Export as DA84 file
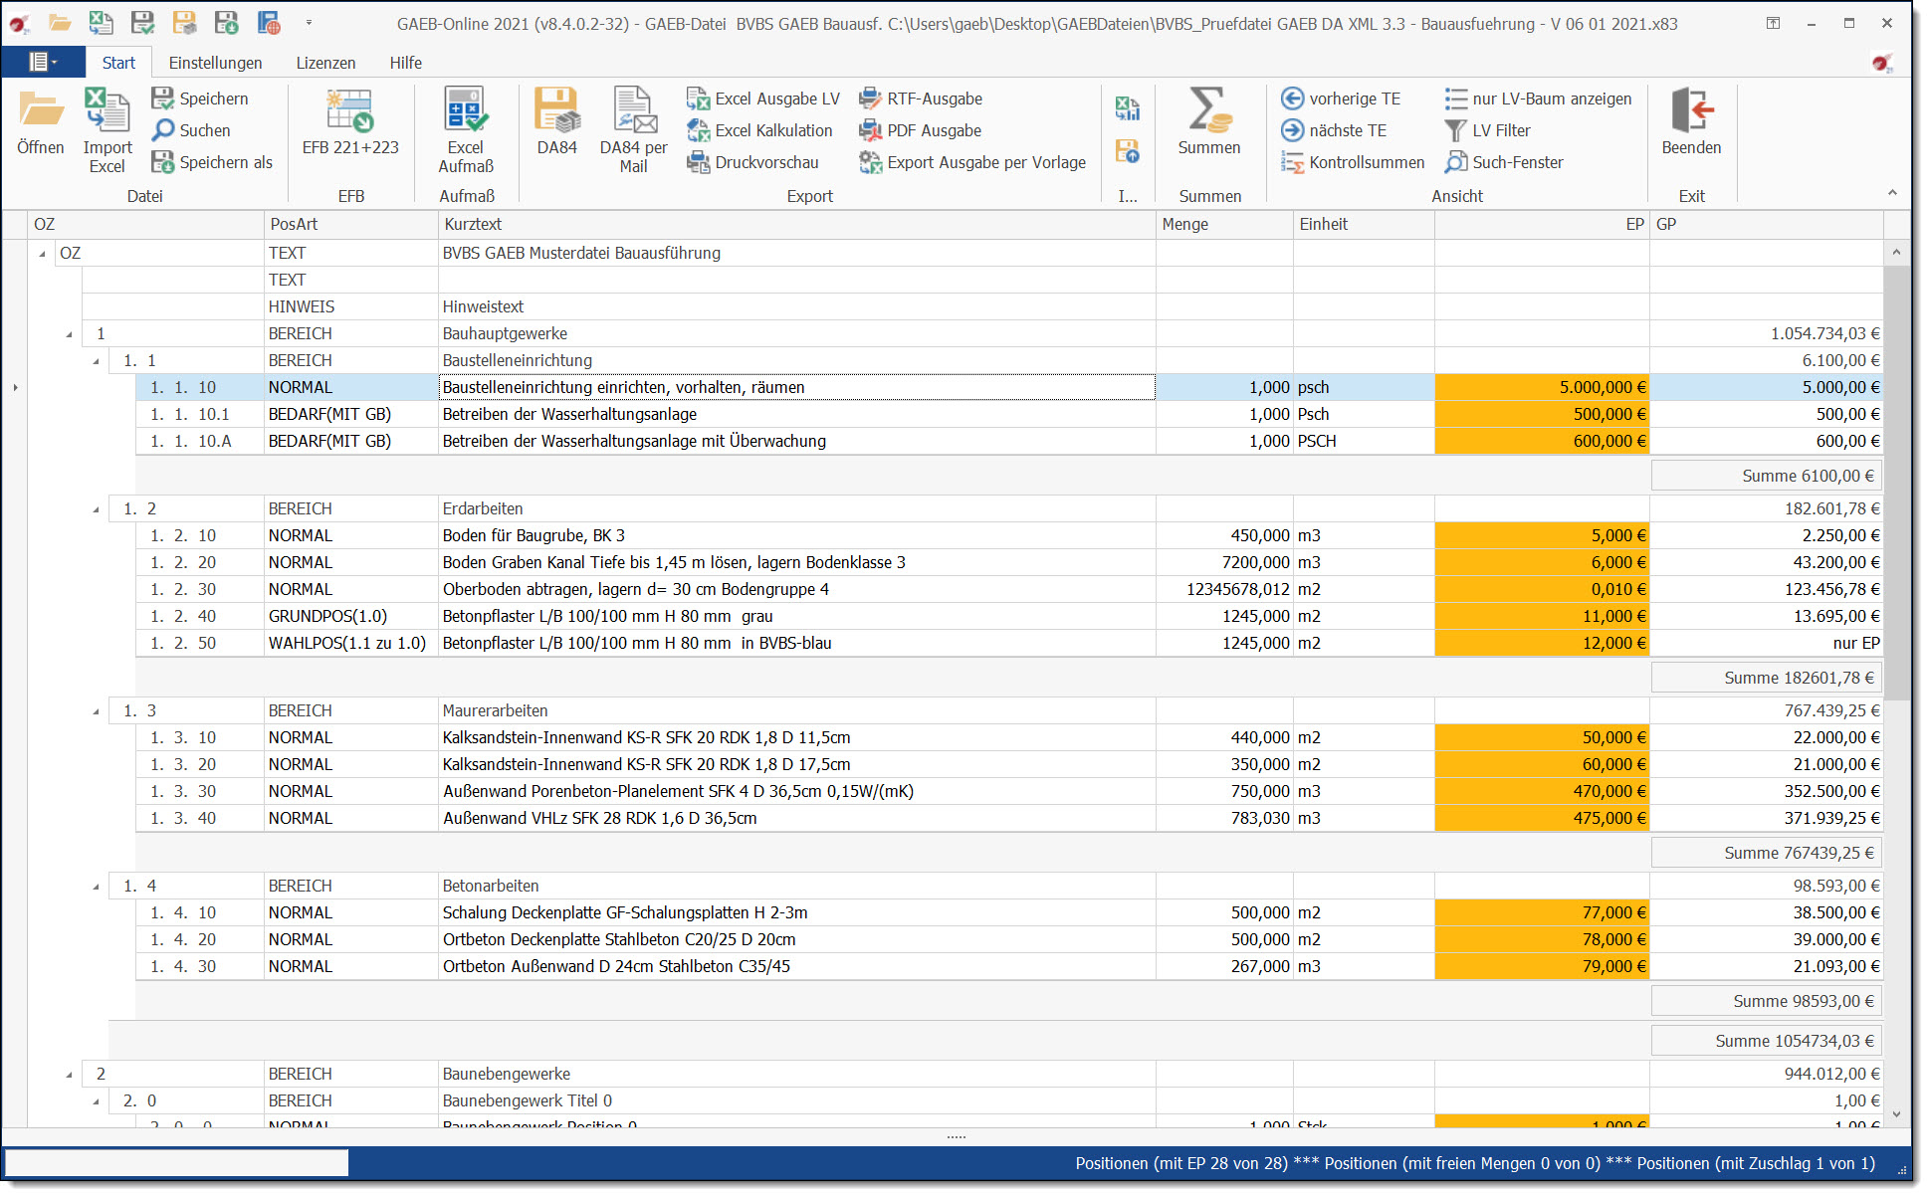 pos(556,121)
